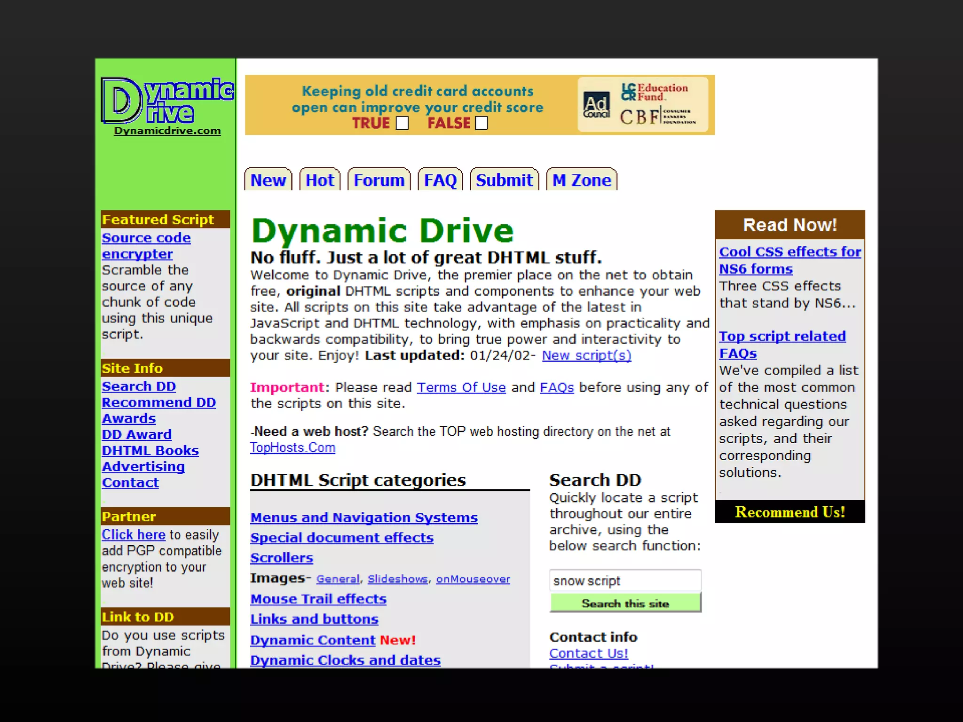Click the Dynamic Drive logo image

click(167, 101)
